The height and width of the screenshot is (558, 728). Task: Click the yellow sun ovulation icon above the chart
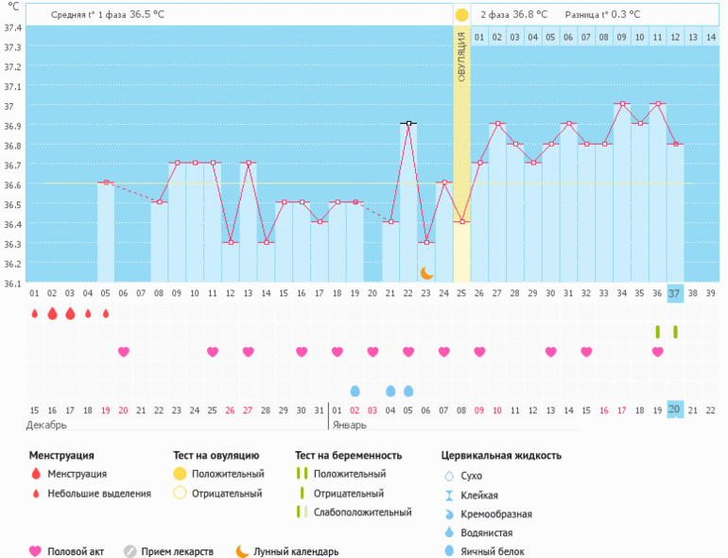pos(461,15)
